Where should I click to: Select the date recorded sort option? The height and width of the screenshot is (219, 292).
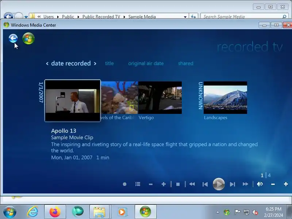coord(71,63)
